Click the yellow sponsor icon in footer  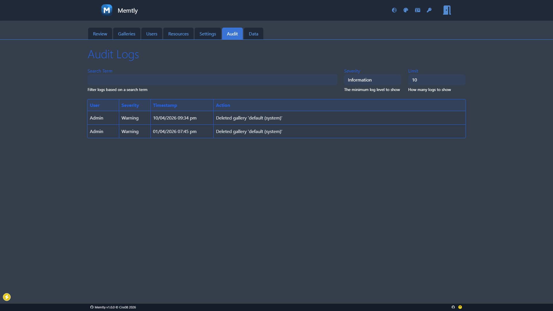(460, 307)
